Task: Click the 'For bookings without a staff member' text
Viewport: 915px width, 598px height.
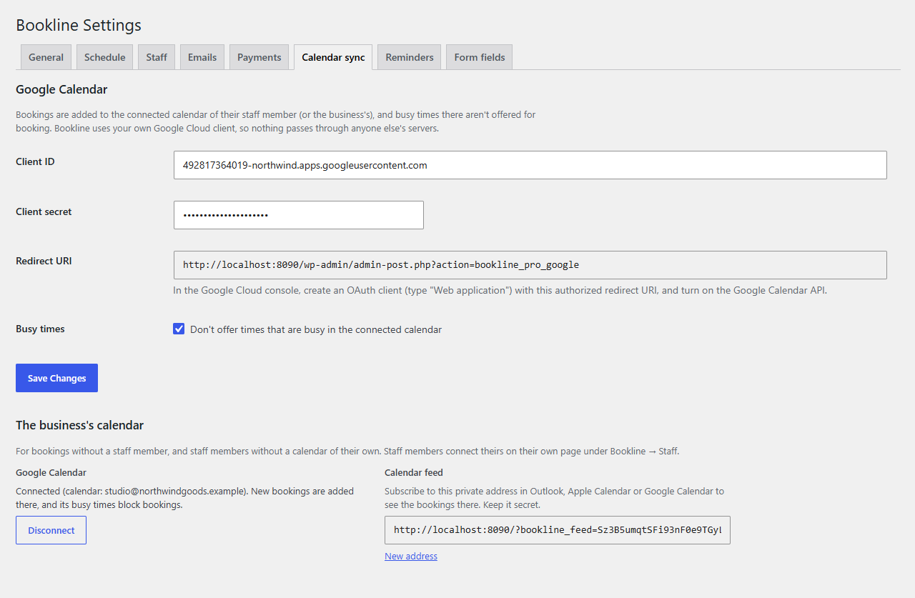Action: click(347, 451)
